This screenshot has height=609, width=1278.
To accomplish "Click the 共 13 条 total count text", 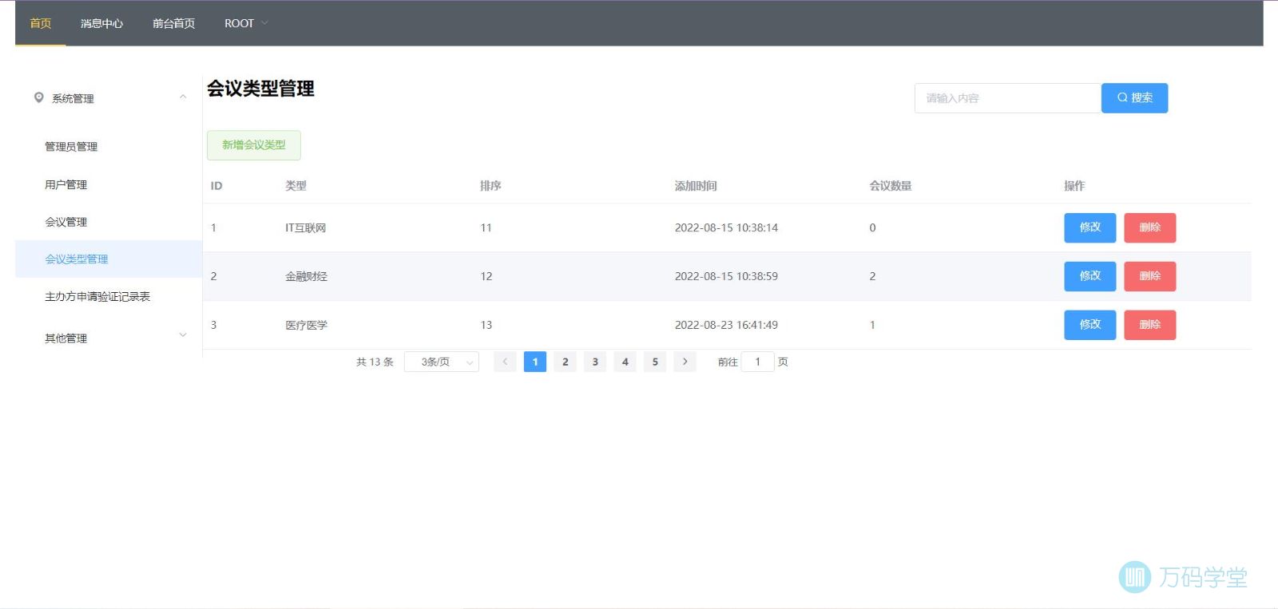I will click(x=375, y=362).
